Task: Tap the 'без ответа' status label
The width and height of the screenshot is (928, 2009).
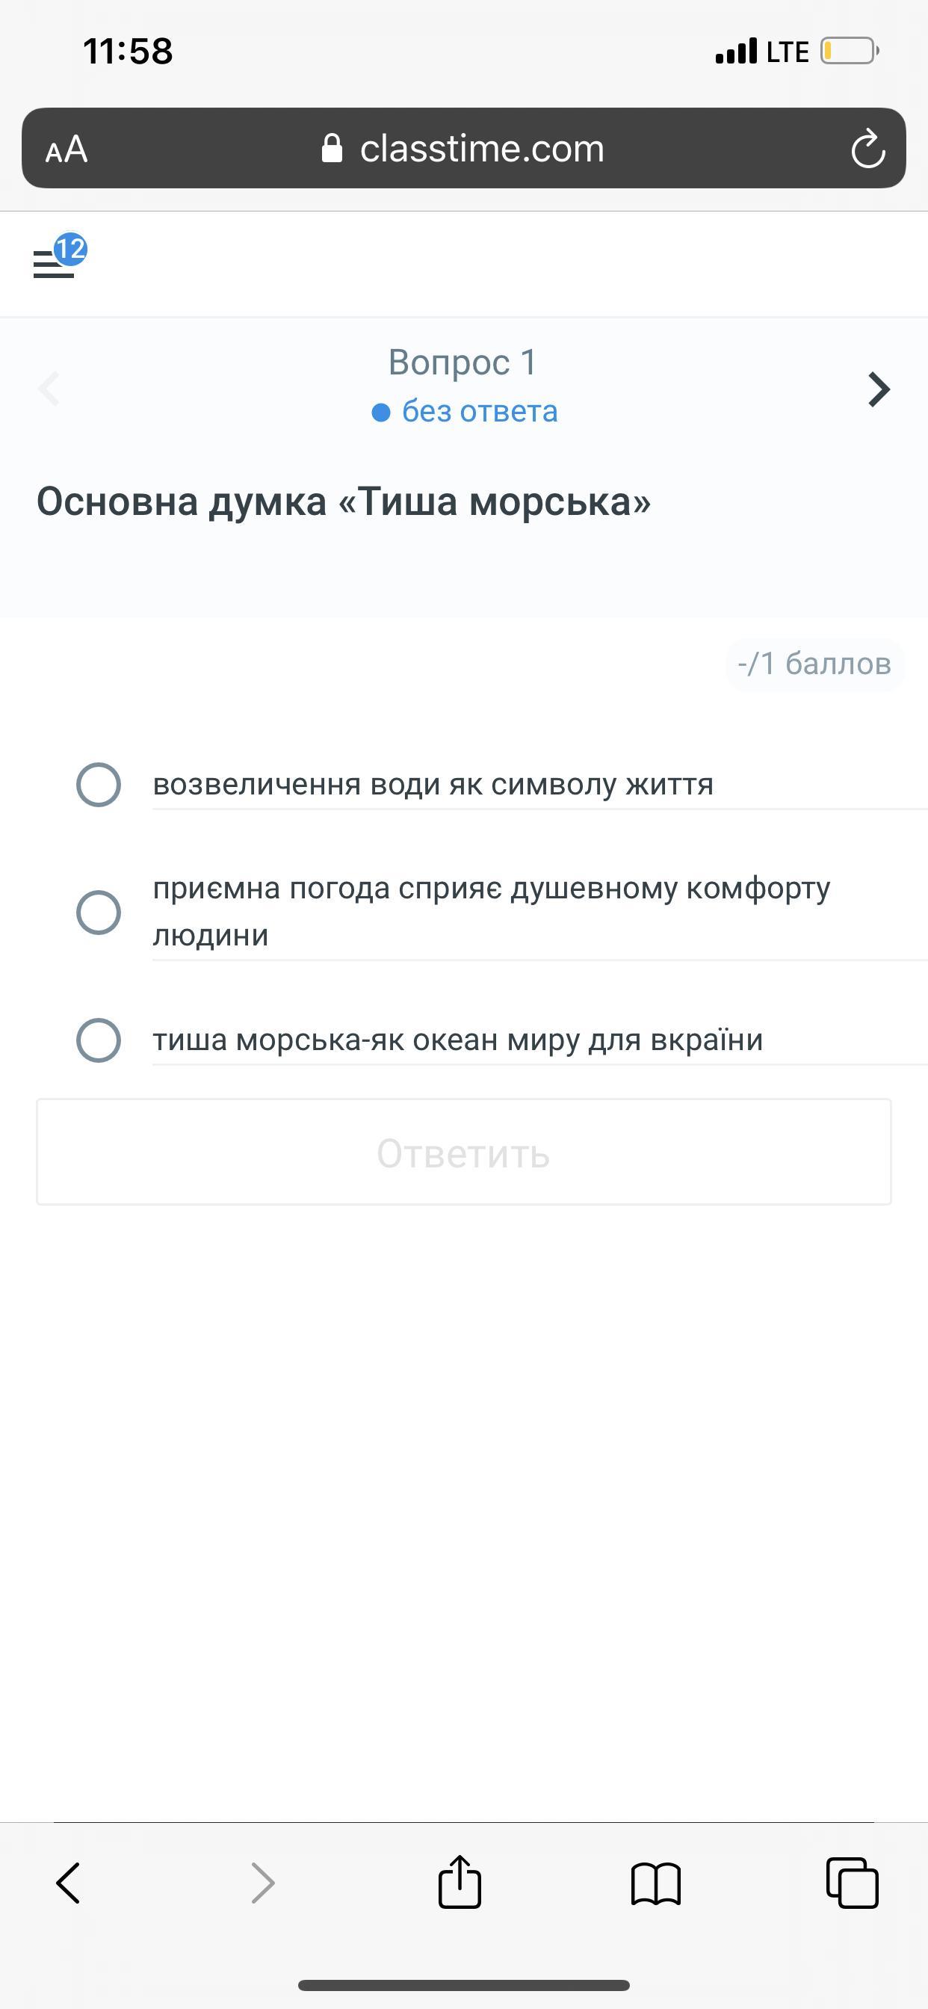Action: (479, 411)
